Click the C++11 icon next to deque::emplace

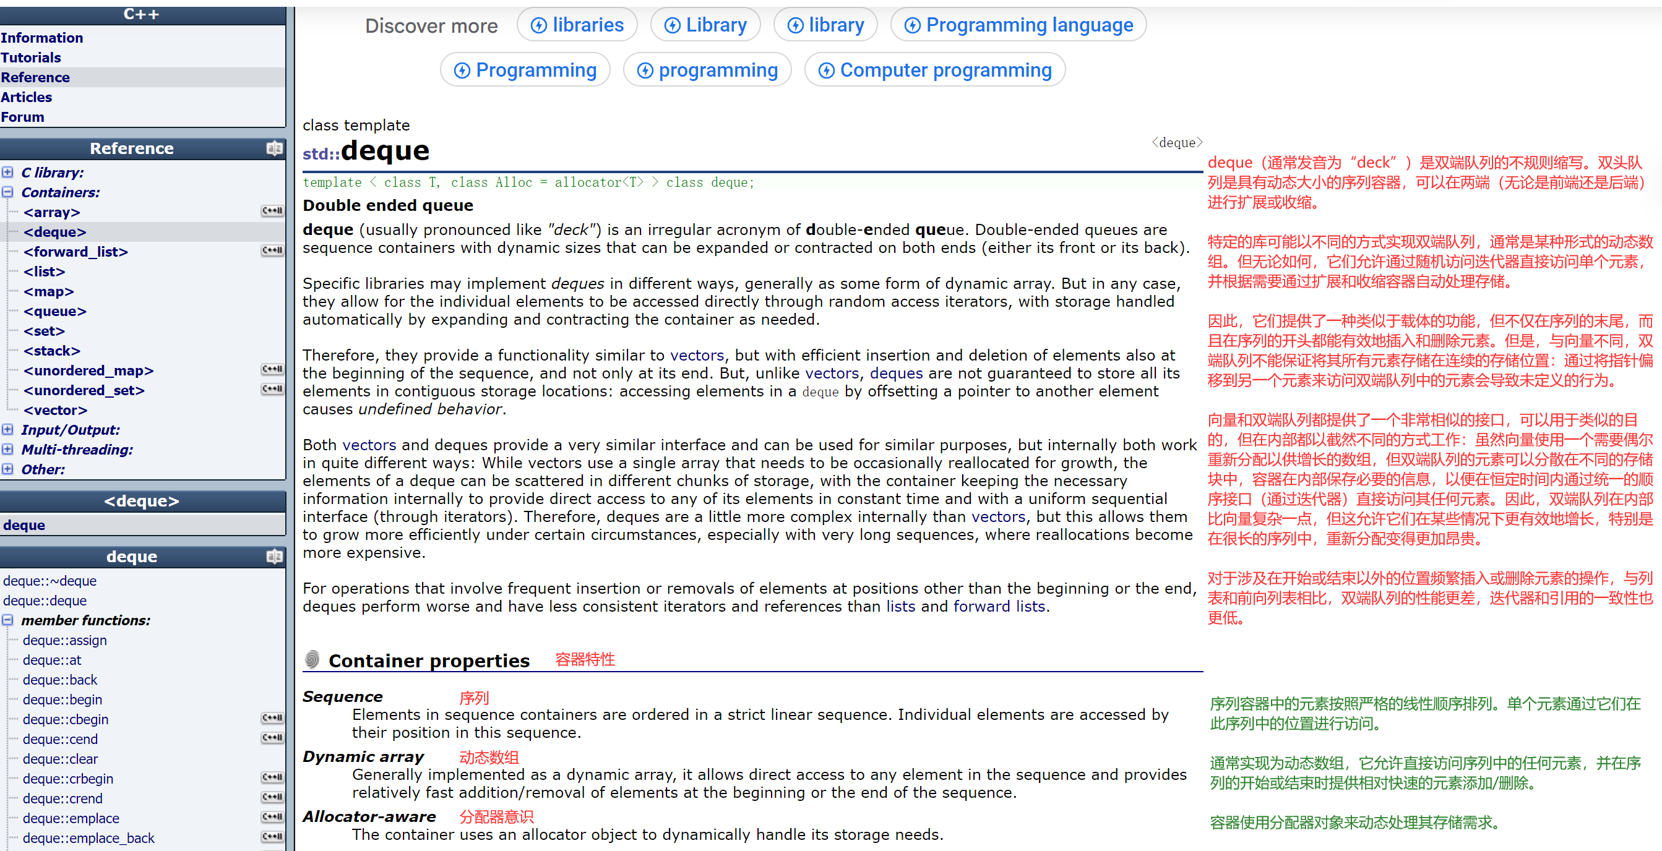pos(272,818)
